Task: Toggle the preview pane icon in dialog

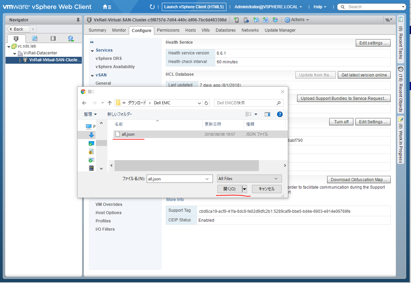Action: click(x=267, y=114)
